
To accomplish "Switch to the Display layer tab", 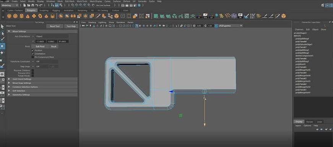I will [x=299, y=122].
